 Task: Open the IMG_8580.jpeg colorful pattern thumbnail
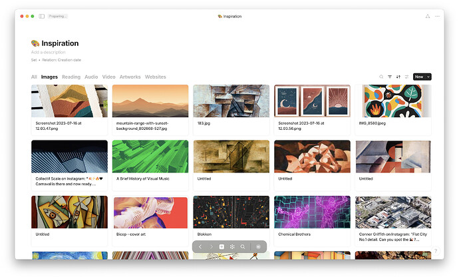point(393,101)
